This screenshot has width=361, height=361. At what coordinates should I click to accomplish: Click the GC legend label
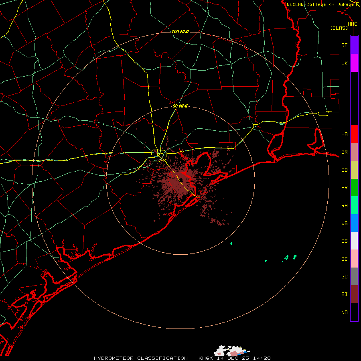coord(344,277)
